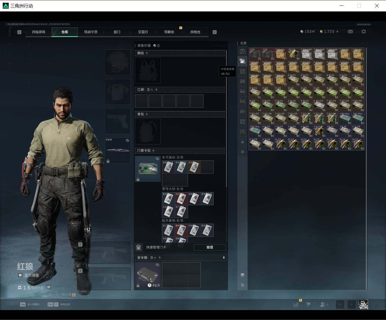Switch to 特勤处 tab
The image size is (386, 320).
169,32
